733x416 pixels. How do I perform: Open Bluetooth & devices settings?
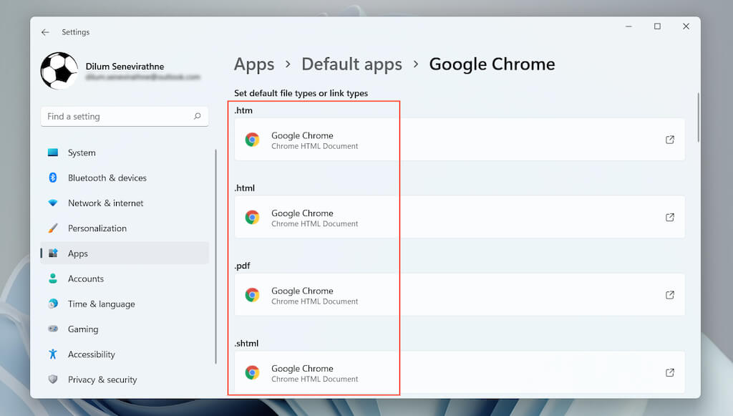point(107,178)
